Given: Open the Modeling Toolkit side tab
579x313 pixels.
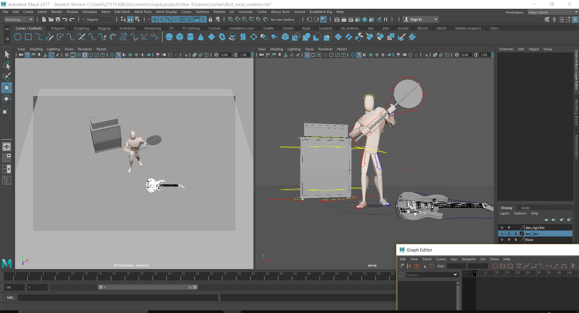Looking at the screenshot, I should [x=576, y=112].
